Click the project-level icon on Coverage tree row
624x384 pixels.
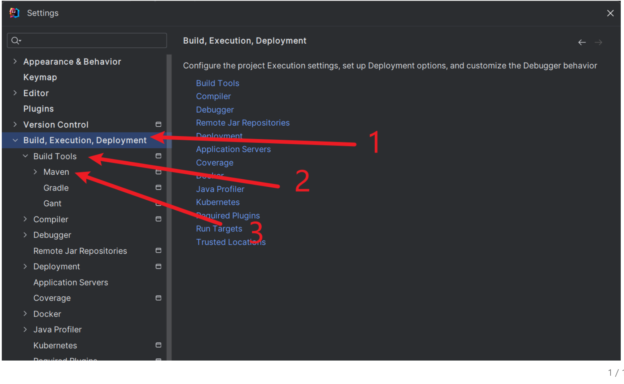(x=158, y=298)
